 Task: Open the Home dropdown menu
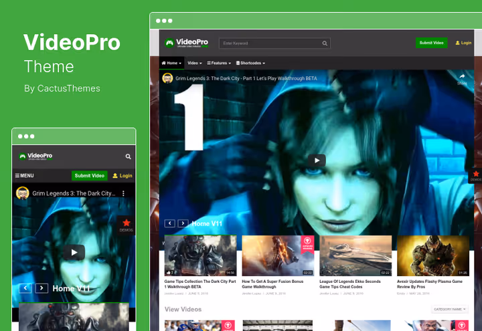click(171, 63)
